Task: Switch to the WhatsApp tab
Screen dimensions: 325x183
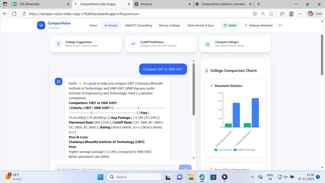Action: coord(40,4)
